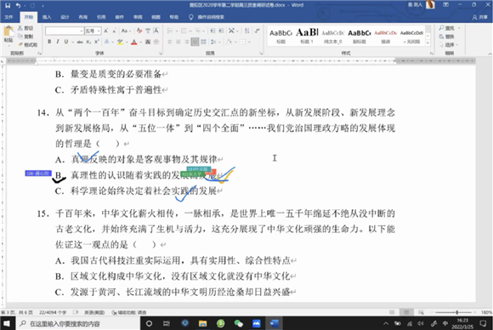The image size is (493, 330).
Task: Click the text highlight color swatch
Action: (x=120, y=42)
